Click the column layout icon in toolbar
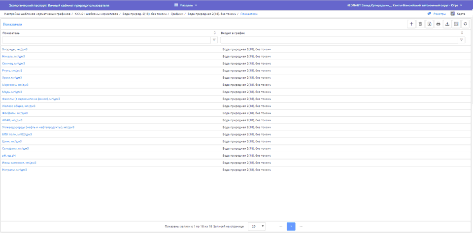The height and width of the screenshot is (234, 473). click(456, 24)
